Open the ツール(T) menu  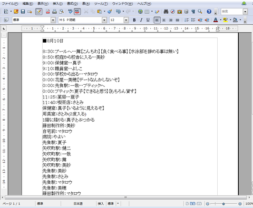(x=101, y=4)
